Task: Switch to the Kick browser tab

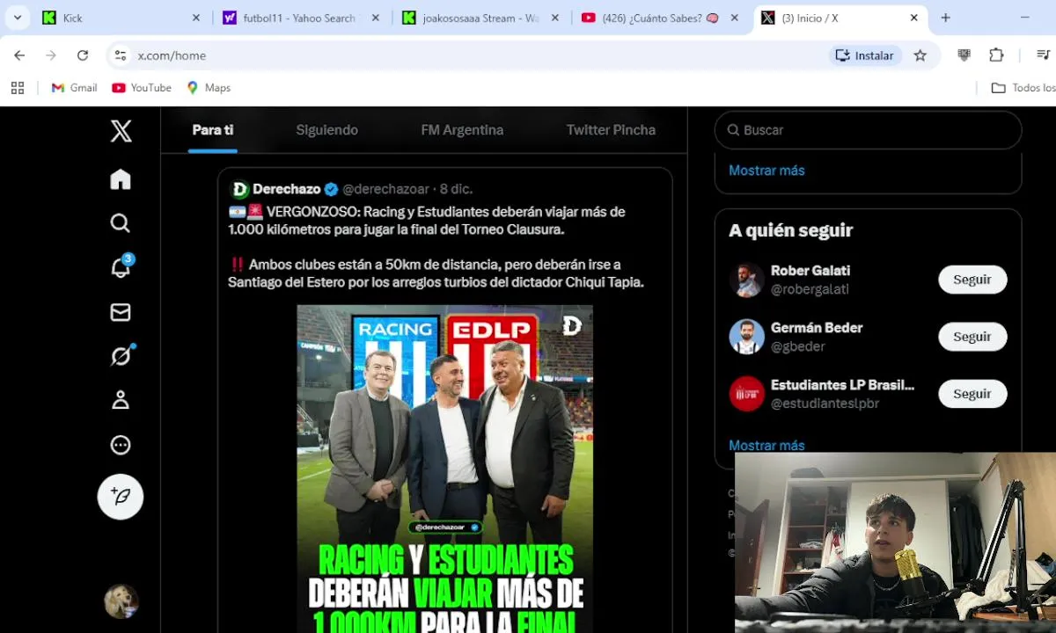Action: 122,18
